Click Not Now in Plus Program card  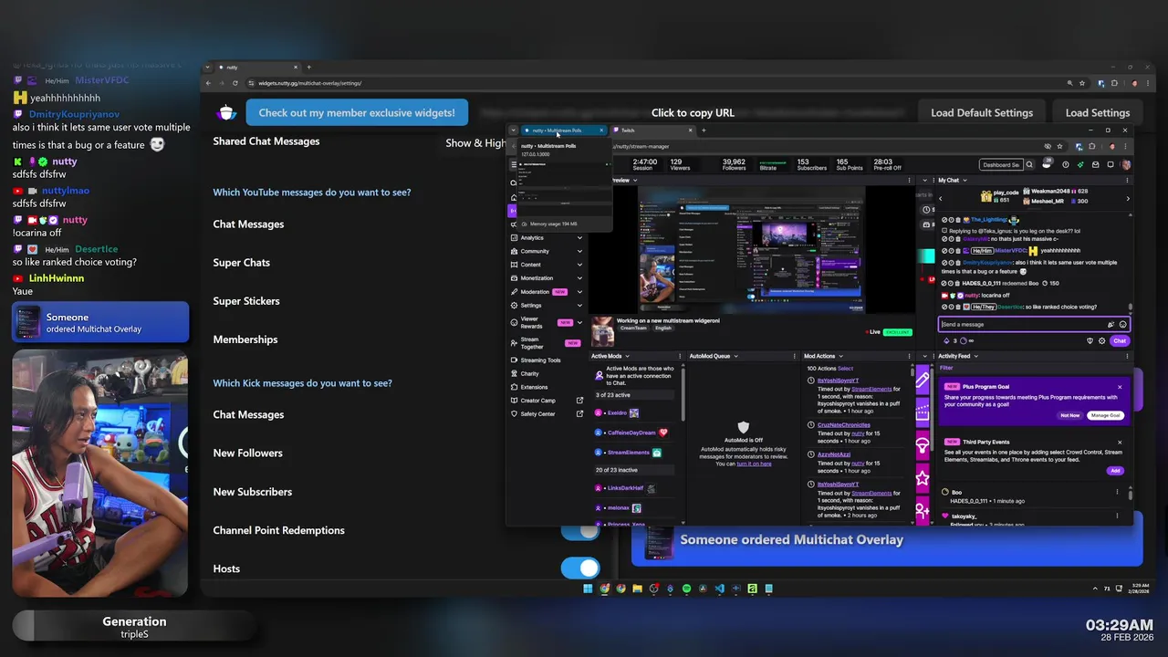coord(1069,415)
